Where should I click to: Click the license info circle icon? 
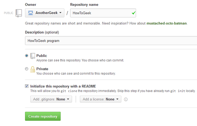pos(126,99)
